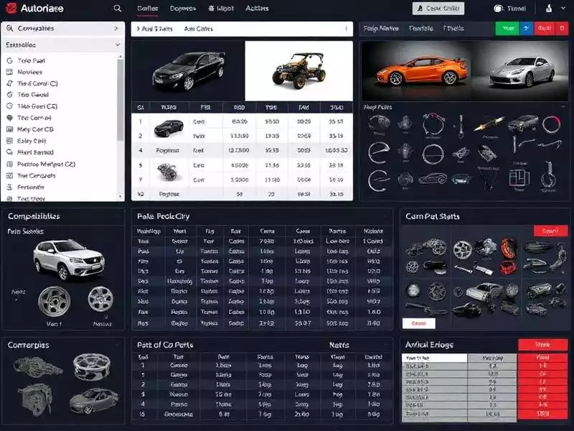
Task: Open the last top navigation tab
Action: (x=257, y=9)
